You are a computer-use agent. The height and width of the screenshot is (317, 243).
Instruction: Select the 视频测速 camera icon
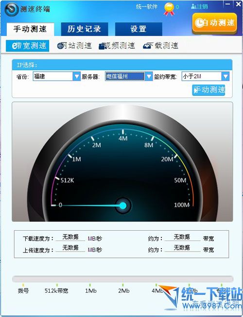point(103,47)
